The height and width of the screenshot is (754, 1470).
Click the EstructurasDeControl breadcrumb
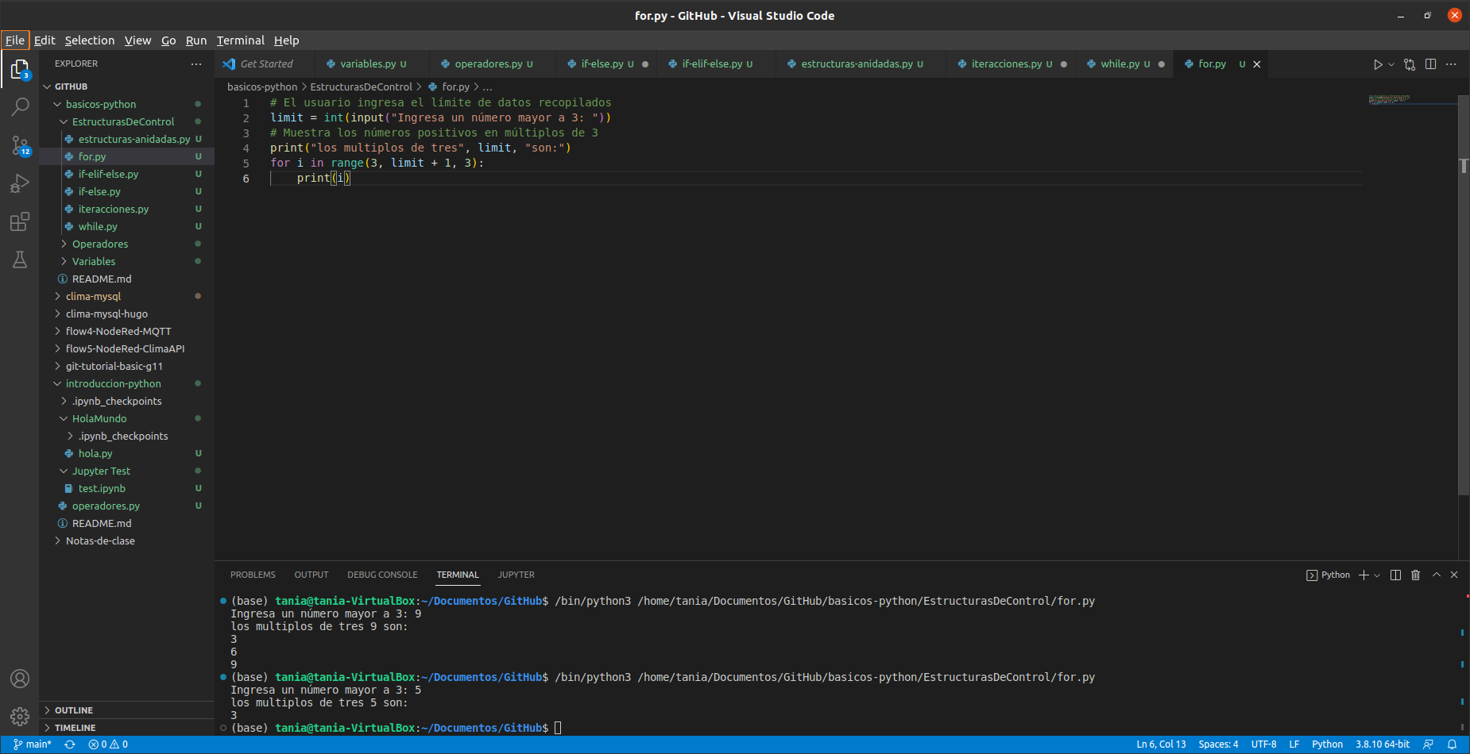pyautogui.click(x=362, y=87)
